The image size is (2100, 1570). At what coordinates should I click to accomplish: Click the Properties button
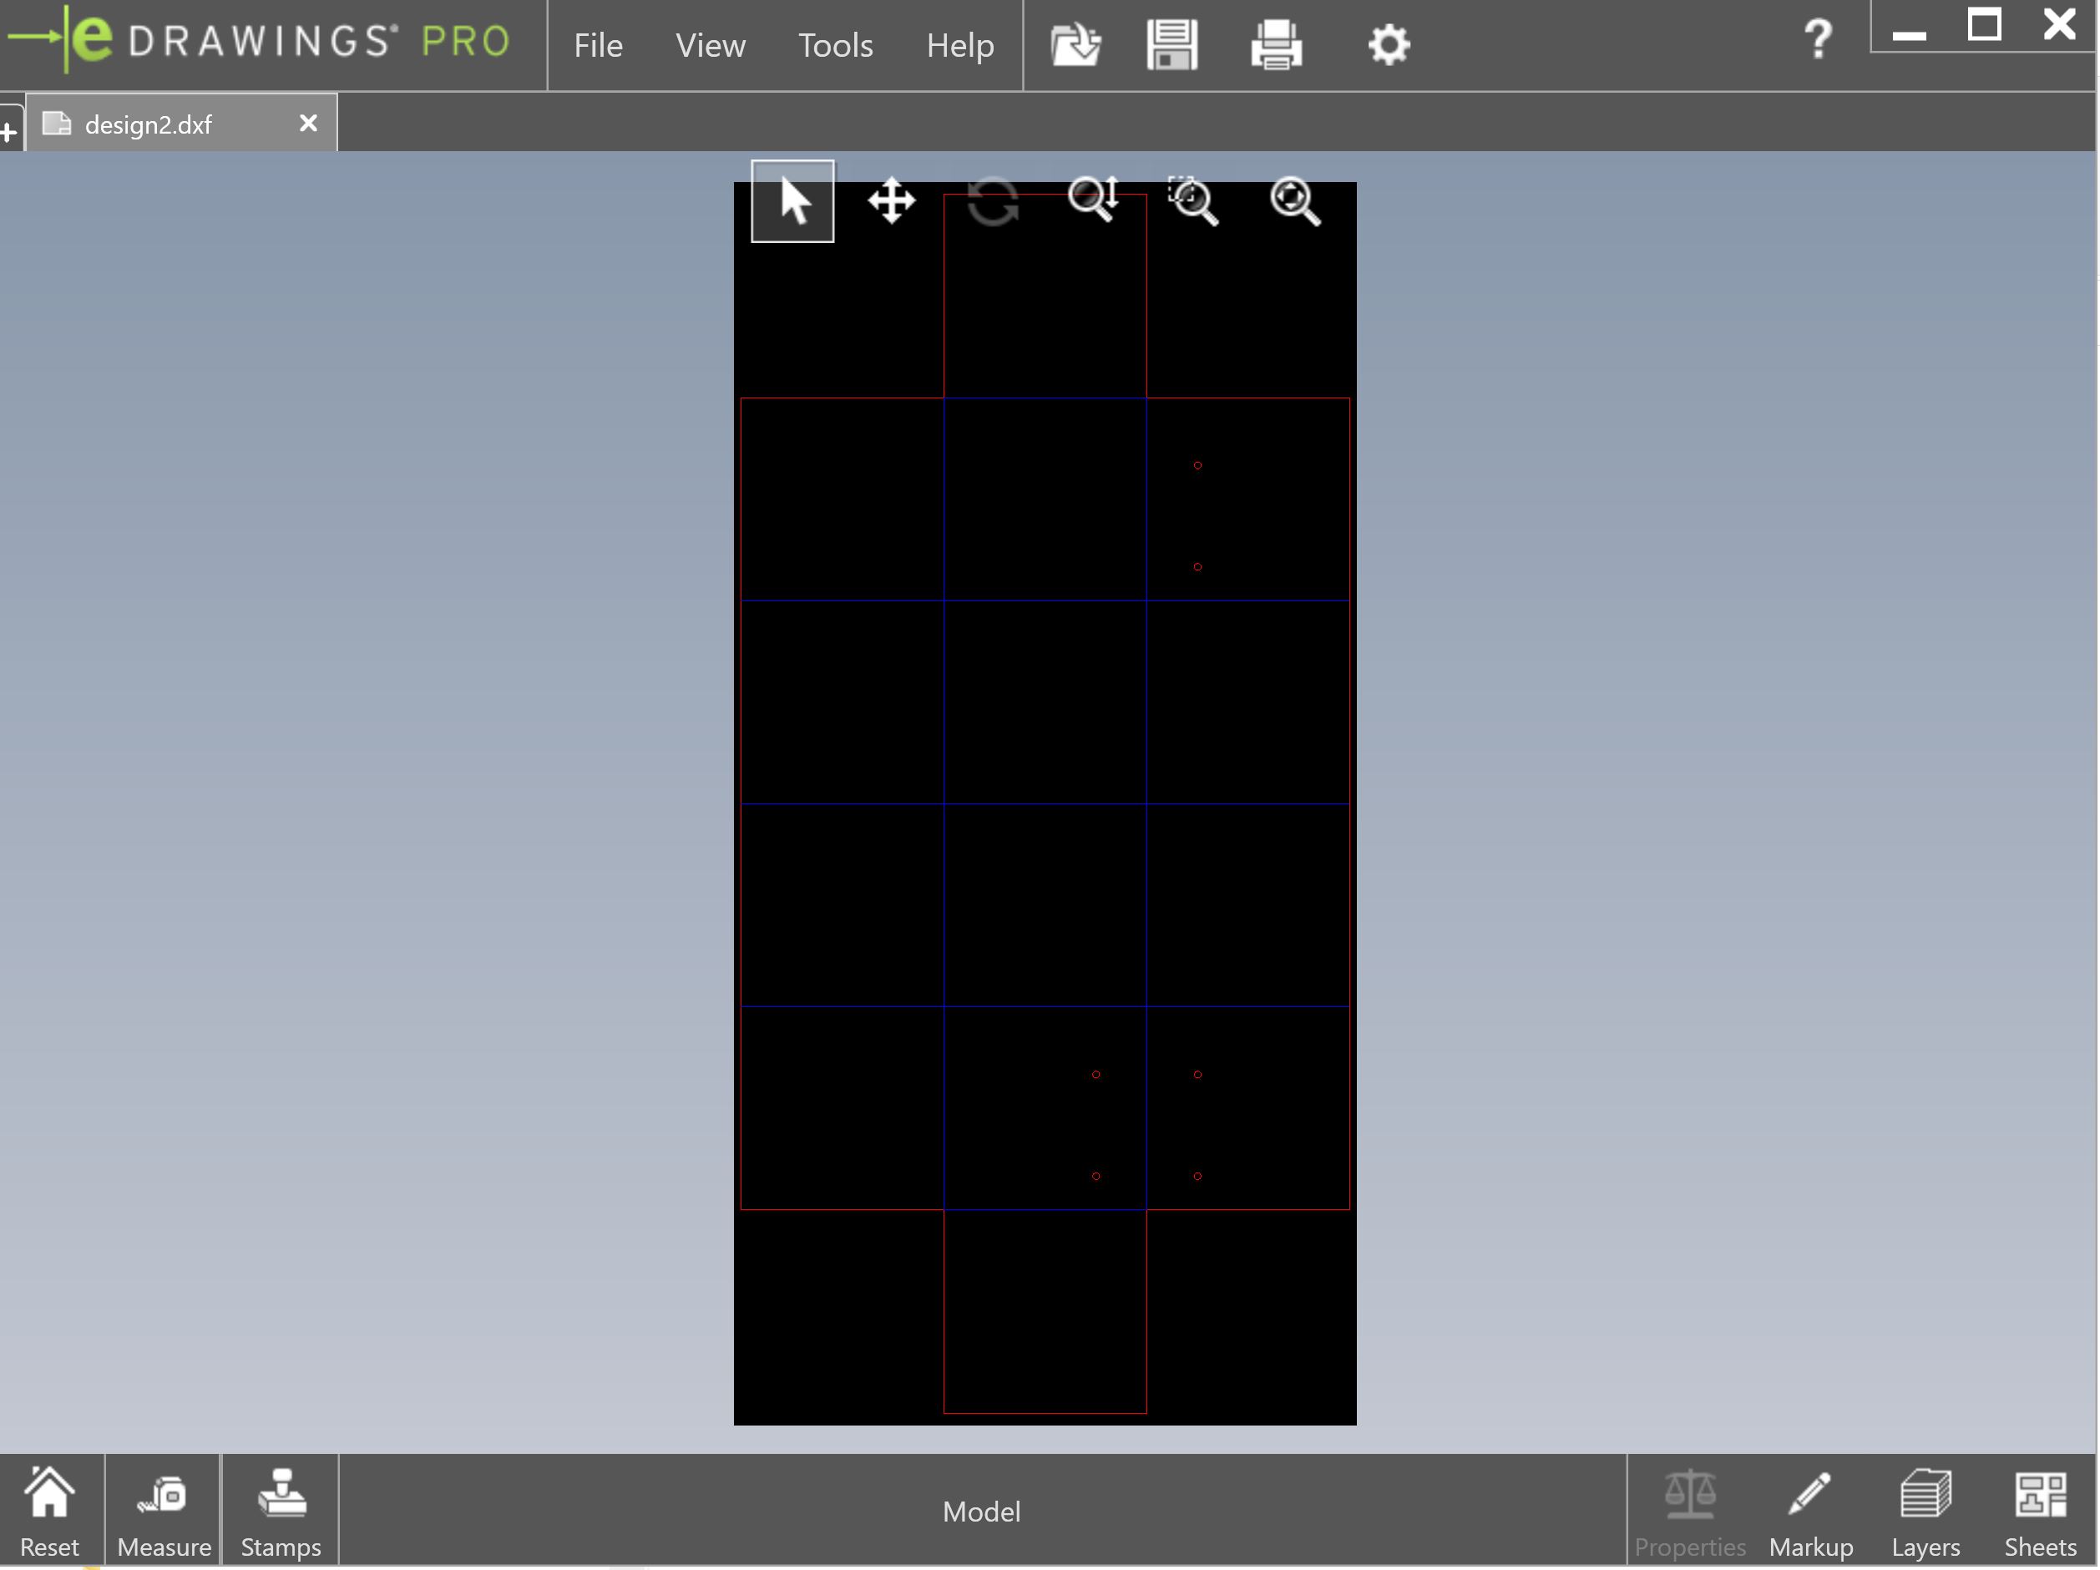1690,1512
